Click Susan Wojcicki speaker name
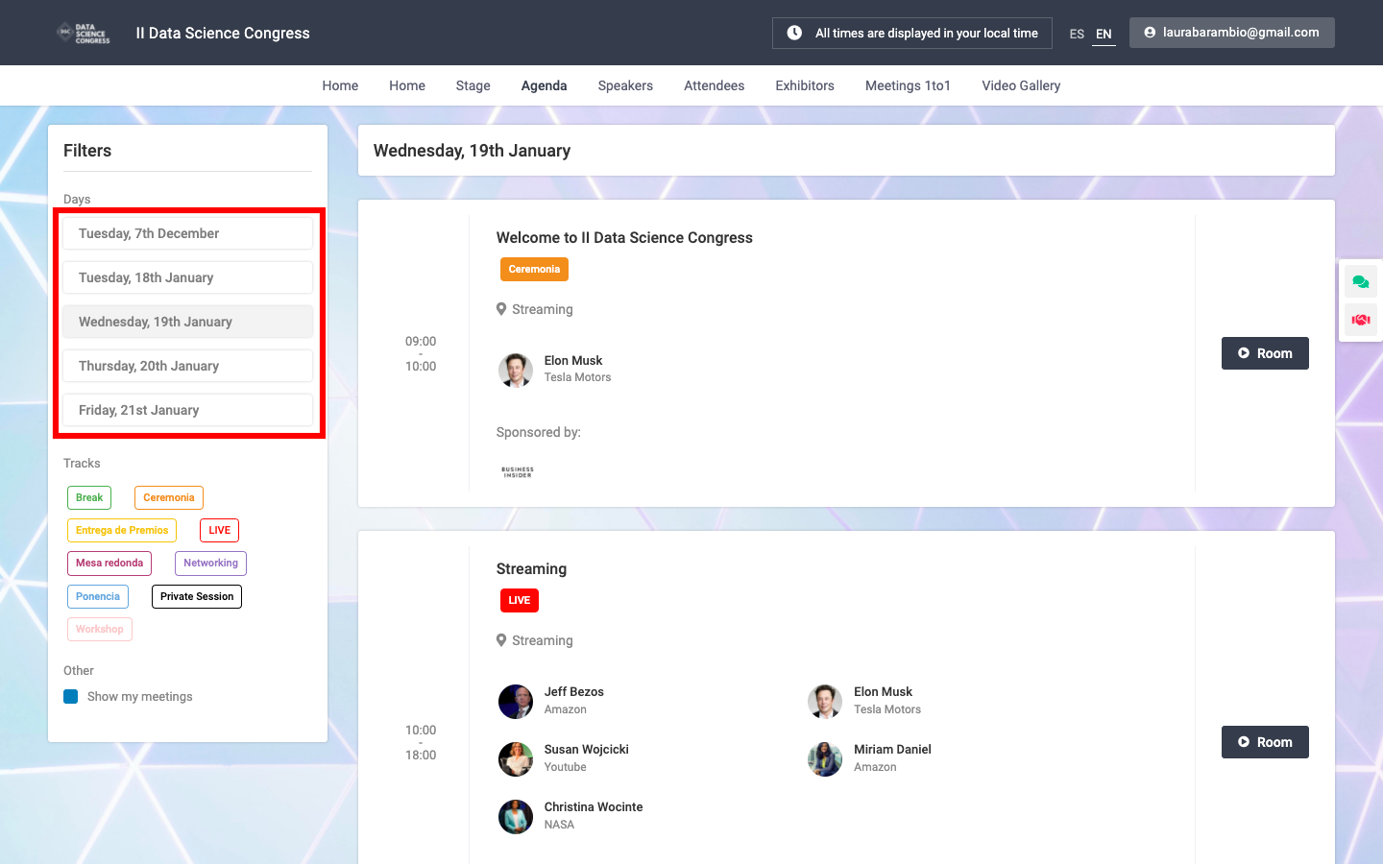1383x864 pixels. pos(587,750)
